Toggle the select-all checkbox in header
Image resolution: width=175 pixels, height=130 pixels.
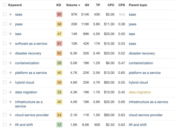(x=4, y=5)
